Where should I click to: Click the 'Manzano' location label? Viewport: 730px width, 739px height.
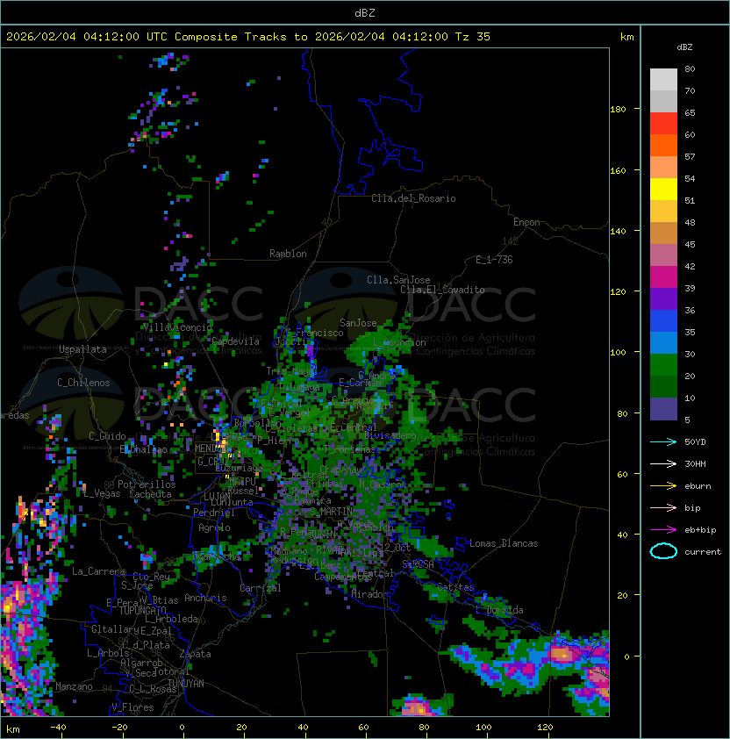pyautogui.click(x=74, y=686)
